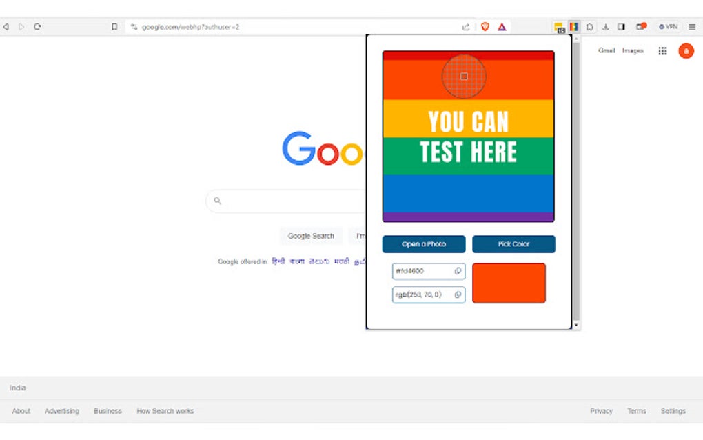
Task: Click the Open a Photo button
Action: [x=424, y=244]
